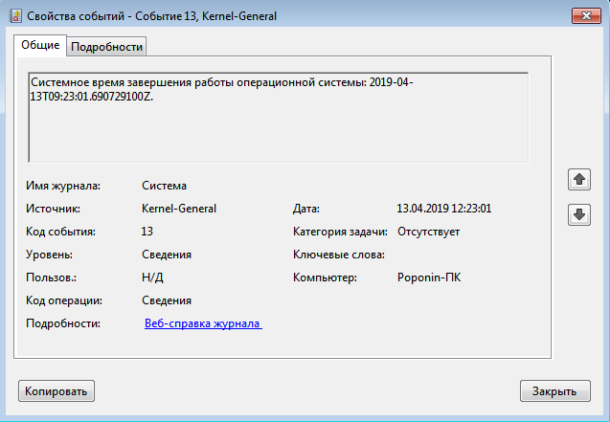610x422 pixels.
Task: Click the event log icon in title bar
Action: click(15, 16)
